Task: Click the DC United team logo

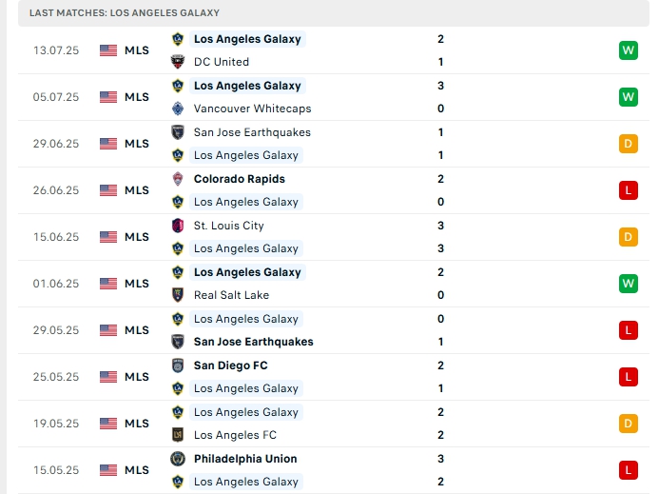Action: (177, 62)
